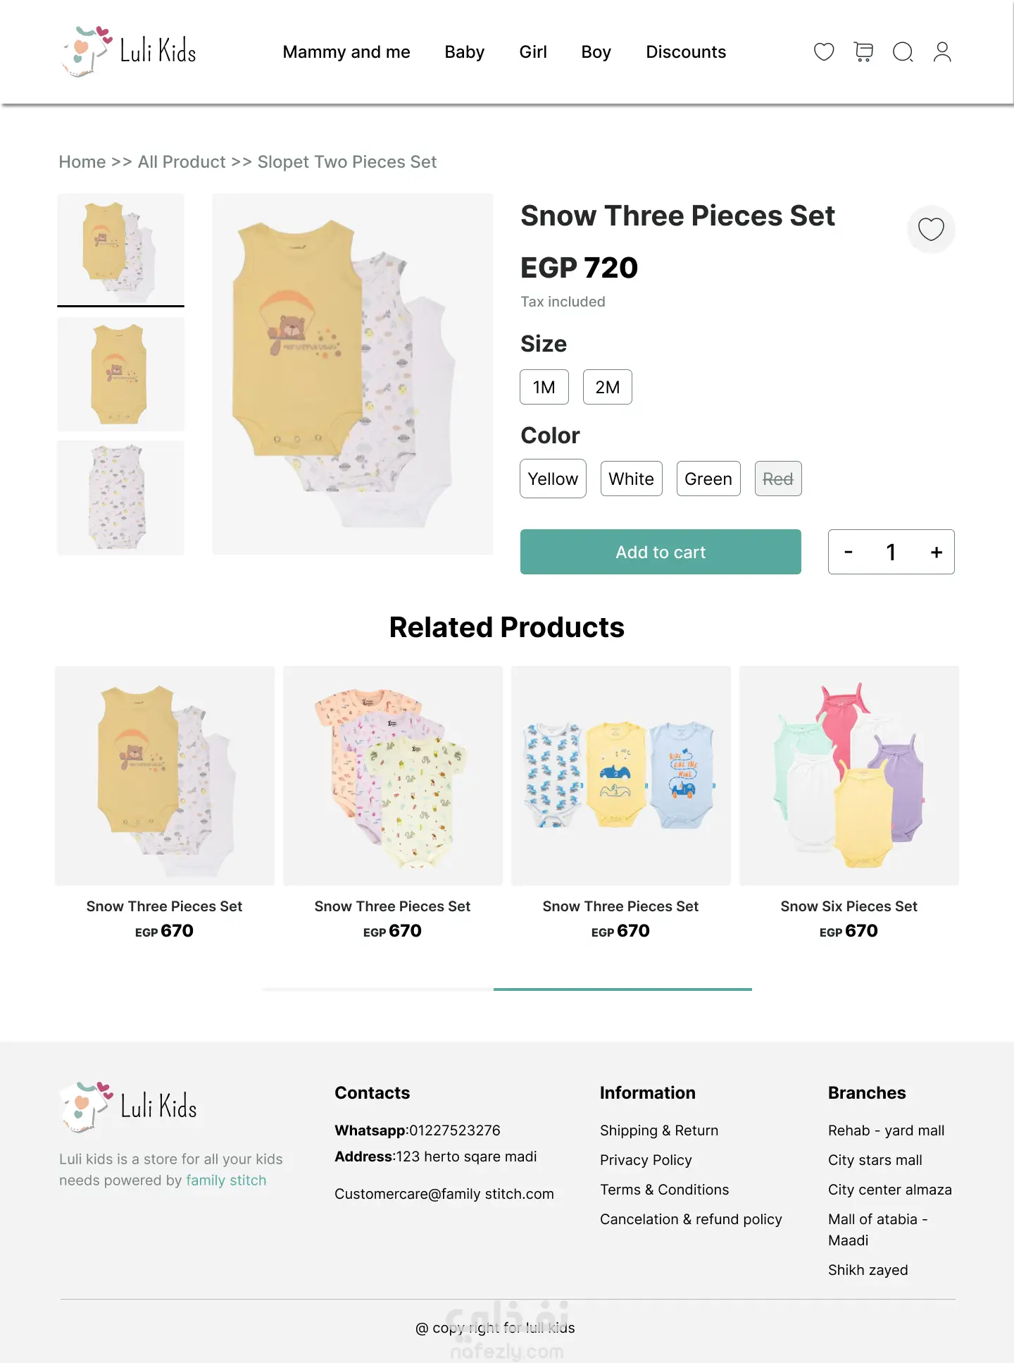
Task: Open the Shipping & Return link
Action: pyautogui.click(x=659, y=1130)
